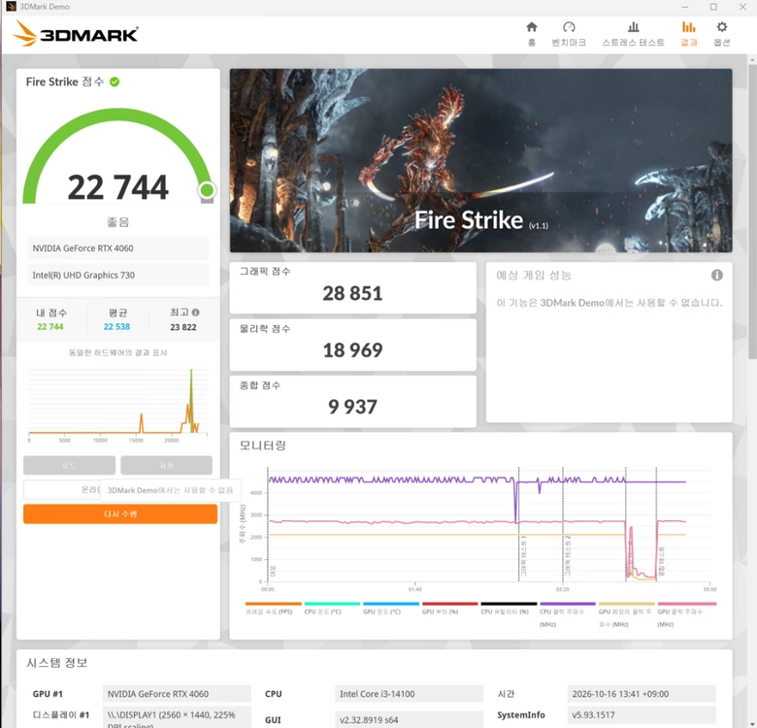Viewport: 757px width, 728px height.
Task: Click the GUI version v2.32.8919 s64
Action: tap(409, 719)
